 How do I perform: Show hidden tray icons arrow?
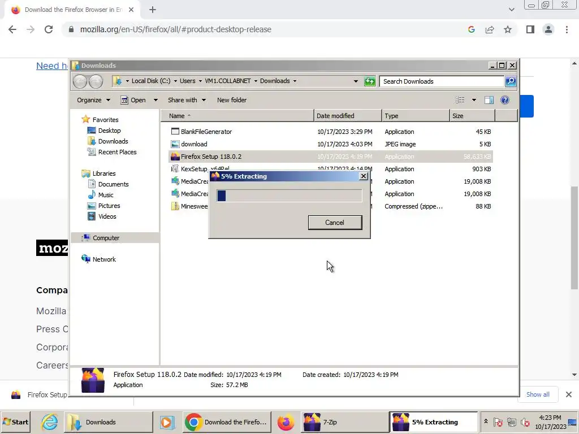coord(486,421)
